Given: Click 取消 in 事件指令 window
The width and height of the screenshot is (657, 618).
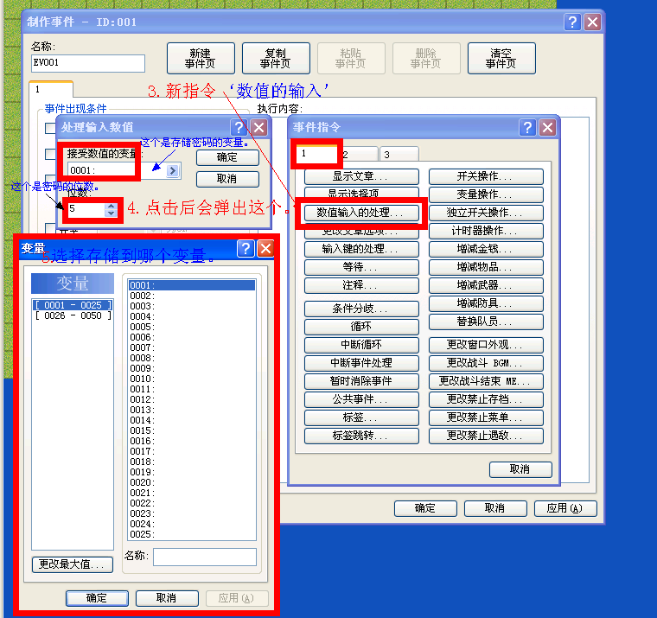Looking at the screenshot, I should pos(520,469).
